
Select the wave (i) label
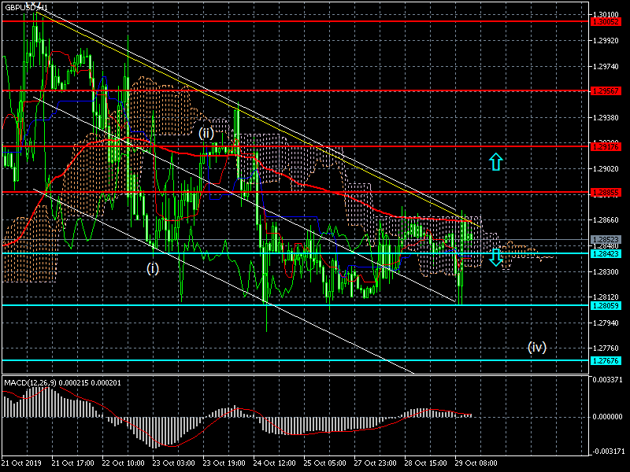point(153,268)
